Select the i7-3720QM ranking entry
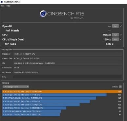The image size is (127, 121). click(41, 105)
